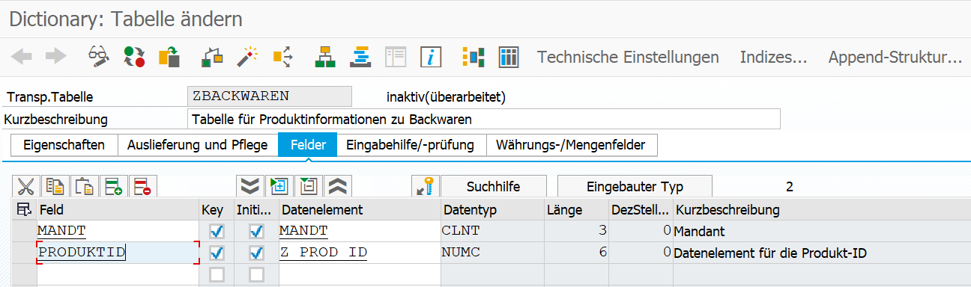The image size is (971, 287).
Task: Toggle the Initial checkbox for MANDT
Action: click(x=256, y=232)
